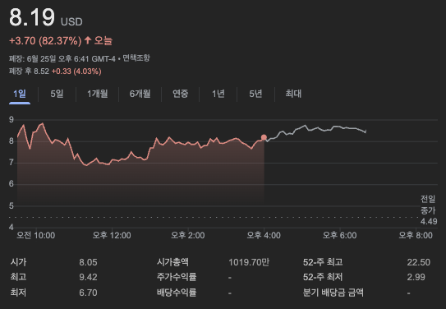
Task: Select the 연중 (YTD) tab
Action: [x=181, y=94]
